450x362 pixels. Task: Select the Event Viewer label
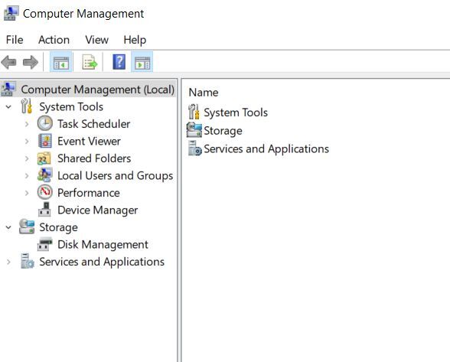(x=89, y=142)
